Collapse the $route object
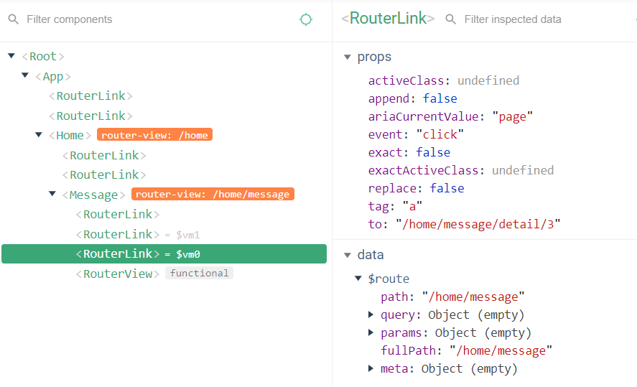 click(x=358, y=278)
